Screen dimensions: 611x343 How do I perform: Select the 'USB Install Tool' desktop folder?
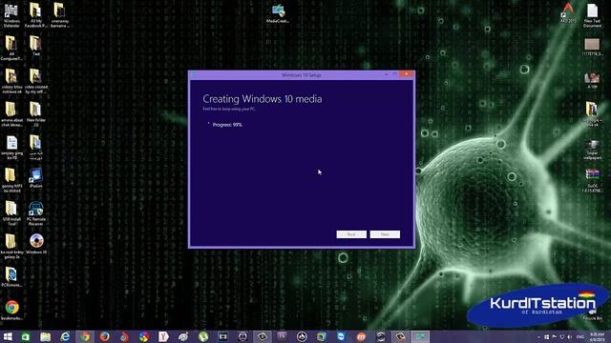(x=11, y=213)
